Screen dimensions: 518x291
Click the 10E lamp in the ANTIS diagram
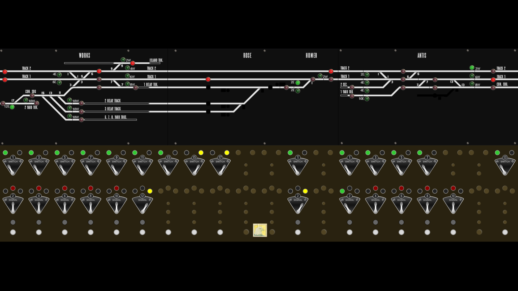tap(366, 99)
